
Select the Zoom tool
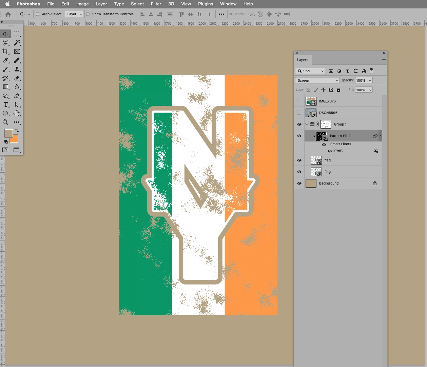pyautogui.click(x=5, y=122)
